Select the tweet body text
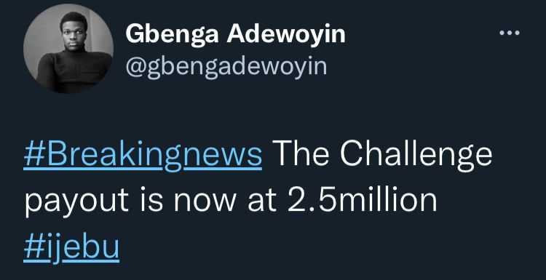Screen dimensions: 546x280 click(x=258, y=201)
